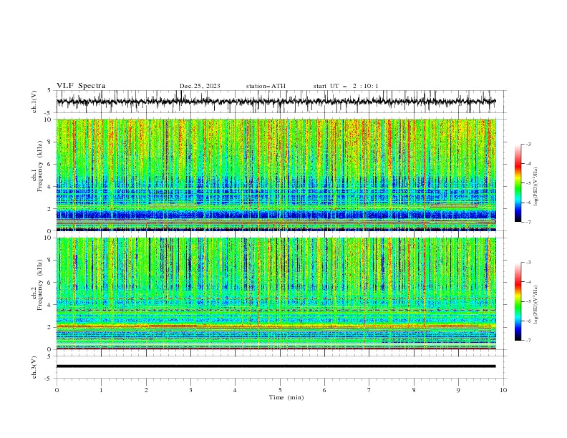Click the "6" tick on ch.2 frequency axis
This screenshot has height=438, width=567.
[x=50, y=283]
